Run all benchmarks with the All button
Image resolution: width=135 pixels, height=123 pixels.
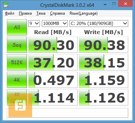pos(17,27)
